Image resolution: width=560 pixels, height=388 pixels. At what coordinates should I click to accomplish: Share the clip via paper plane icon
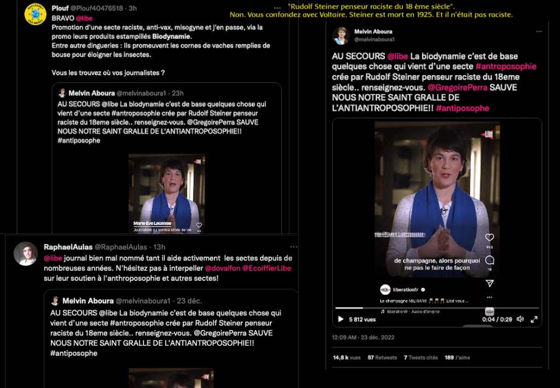point(489,283)
